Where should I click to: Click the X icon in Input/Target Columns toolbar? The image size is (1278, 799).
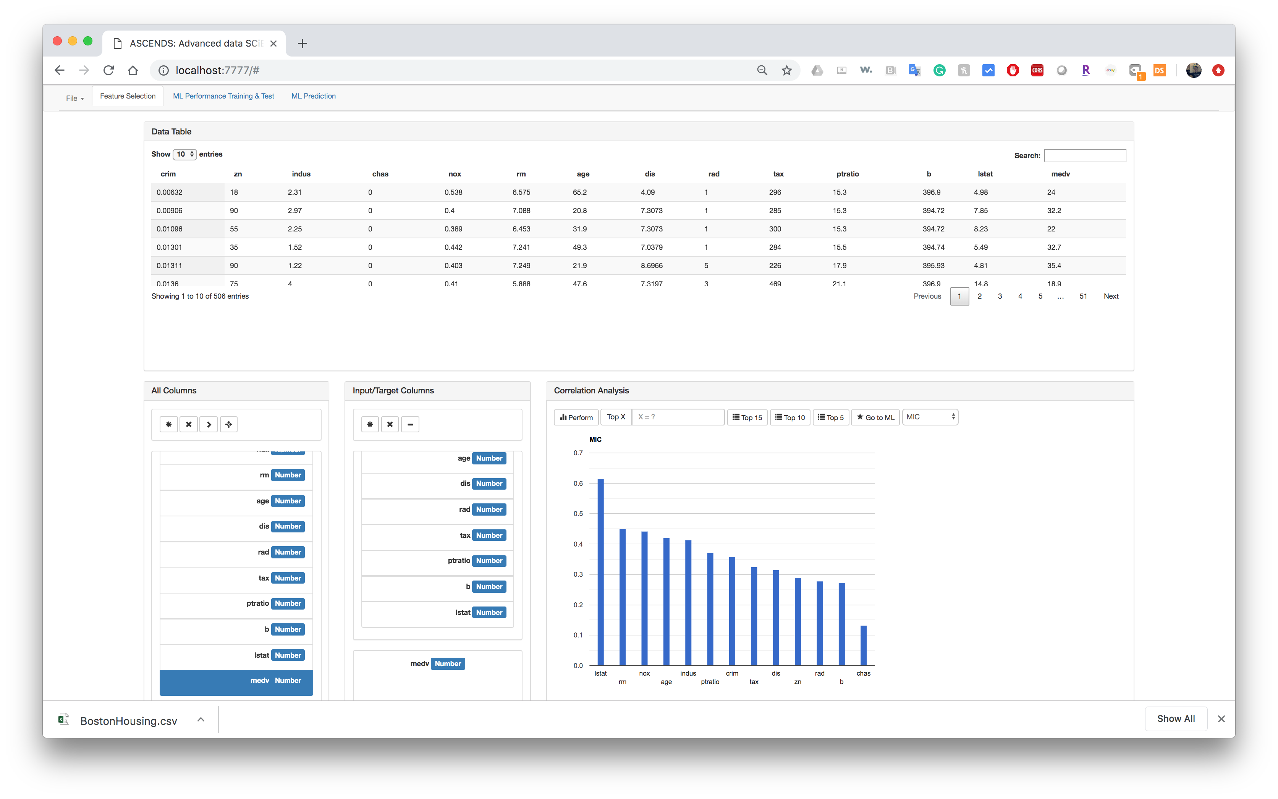pyautogui.click(x=390, y=424)
